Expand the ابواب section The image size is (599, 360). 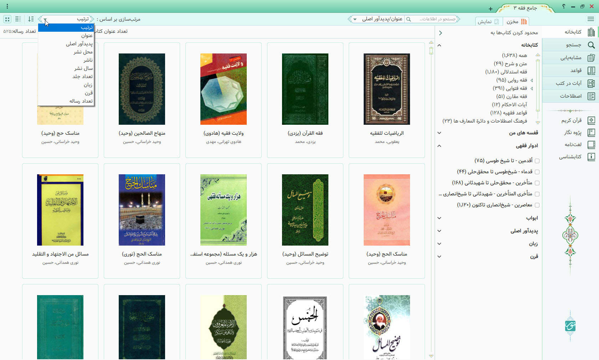439,218
